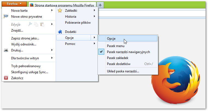Open Nowe okno prywatne
Image resolution: width=208 pixels, height=111 pixels.
coord(26,17)
